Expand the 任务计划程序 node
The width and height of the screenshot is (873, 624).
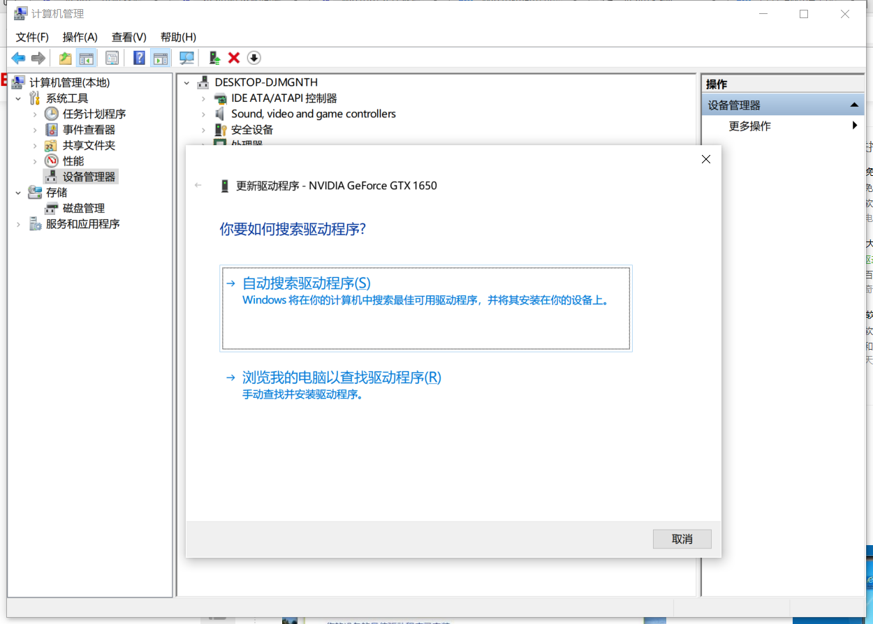[35, 114]
